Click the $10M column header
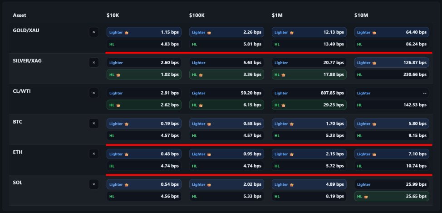This screenshot has height=213, width=442. [x=361, y=15]
